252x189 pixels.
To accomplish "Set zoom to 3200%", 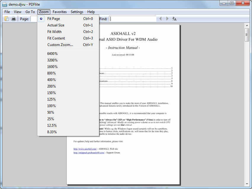I will [x=68, y=60].
